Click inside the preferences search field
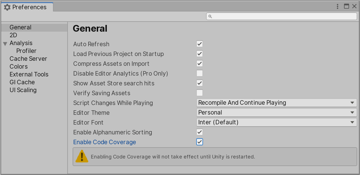The height and width of the screenshot is (175, 360). point(282,16)
